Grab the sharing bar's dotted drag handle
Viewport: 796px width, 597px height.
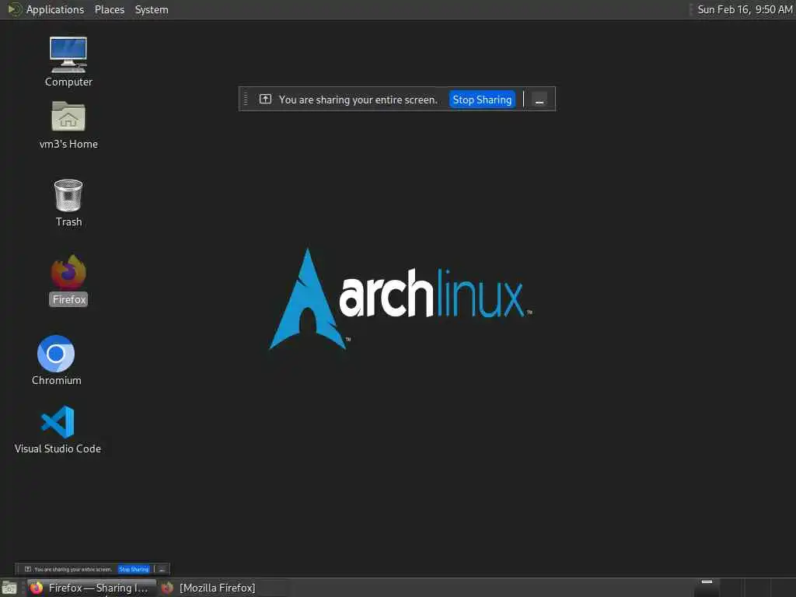246,99
